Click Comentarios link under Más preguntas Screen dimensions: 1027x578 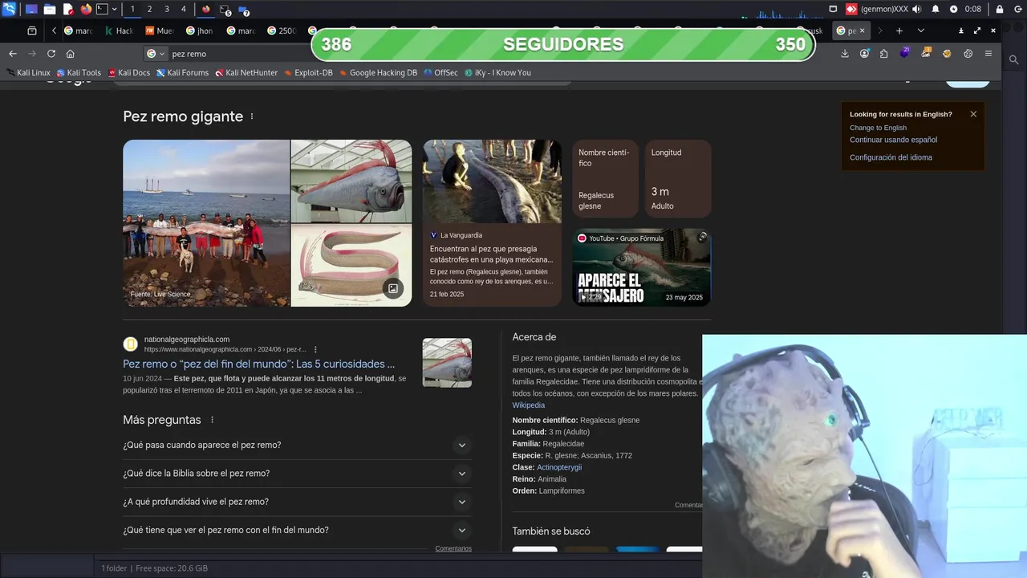[x=453, y=548]
